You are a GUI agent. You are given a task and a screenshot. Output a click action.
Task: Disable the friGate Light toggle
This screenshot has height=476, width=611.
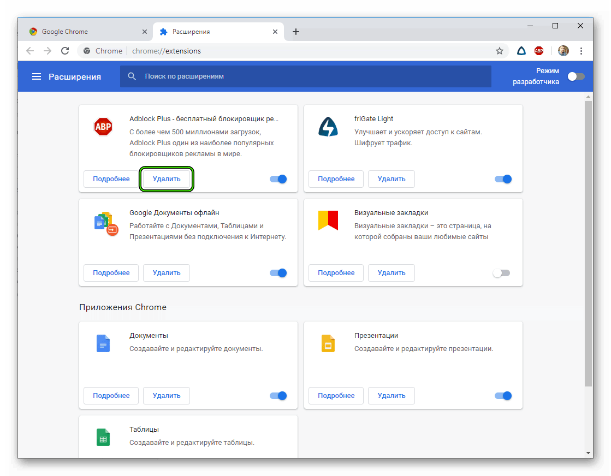[503, 179]
